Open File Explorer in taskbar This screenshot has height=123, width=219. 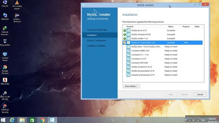22,120
